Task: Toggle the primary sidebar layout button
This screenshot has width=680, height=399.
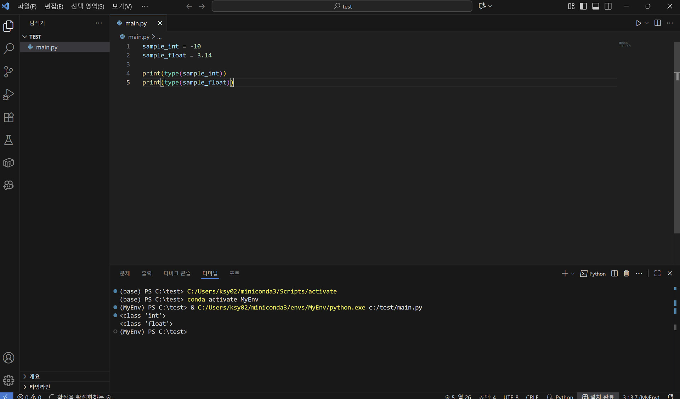Action: click(583, 6)
